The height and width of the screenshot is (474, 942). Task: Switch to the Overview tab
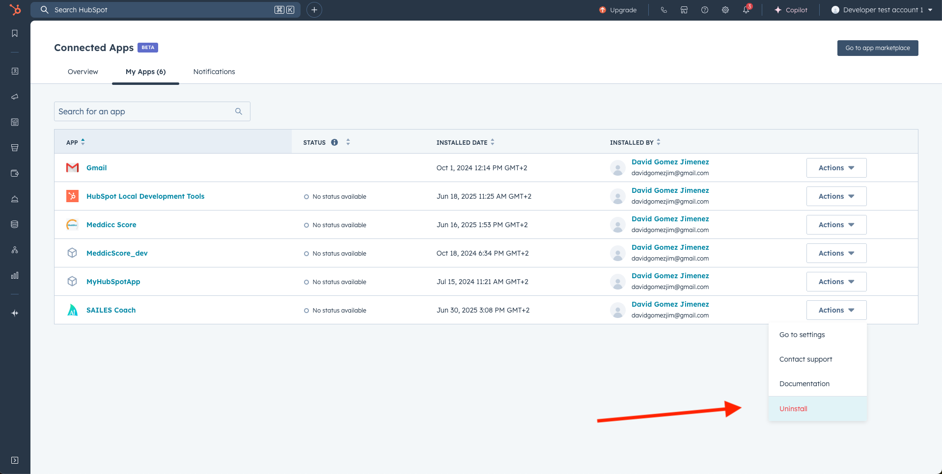click(x=83, y=72)
